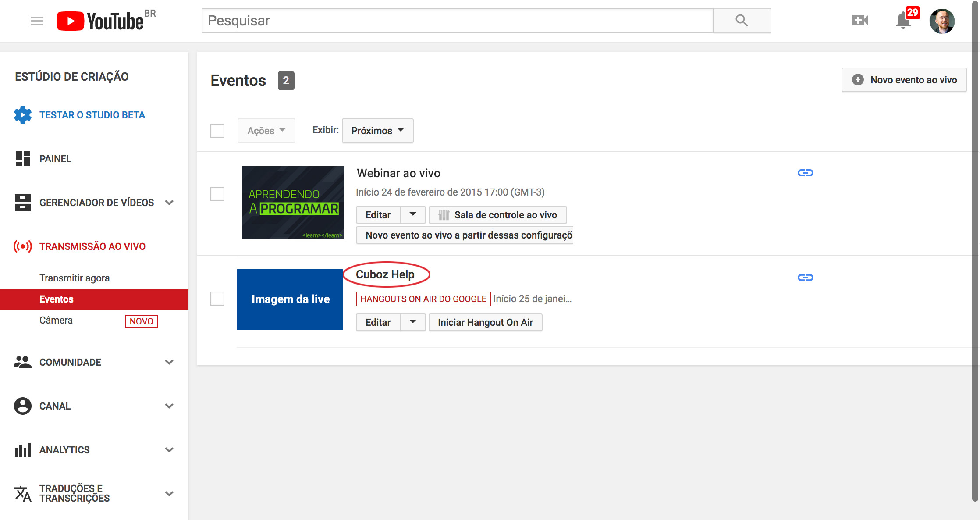This screenshot has height=520, width=980.
Task: Check the Webinar ao vivo checkbox
Action: (217, 193)
